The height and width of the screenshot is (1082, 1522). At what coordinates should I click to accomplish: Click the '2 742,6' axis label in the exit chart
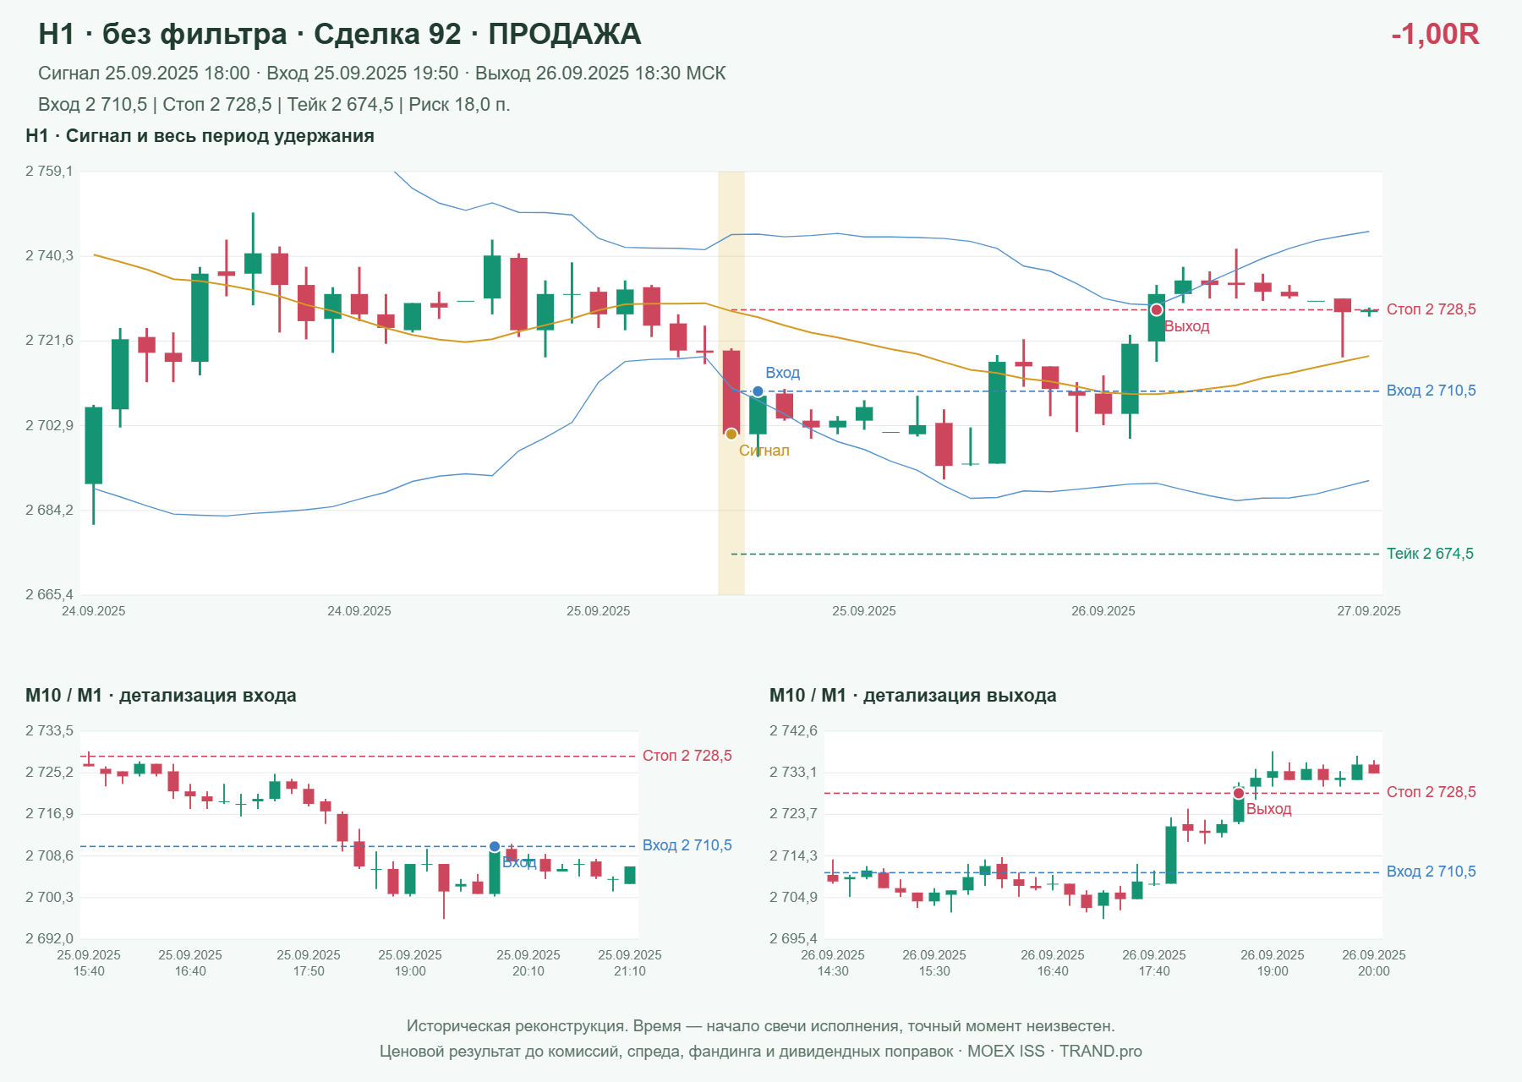tap(793, 731)
